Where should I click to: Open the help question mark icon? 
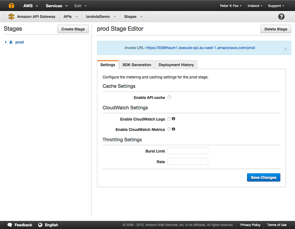click(x=281, y=17)
